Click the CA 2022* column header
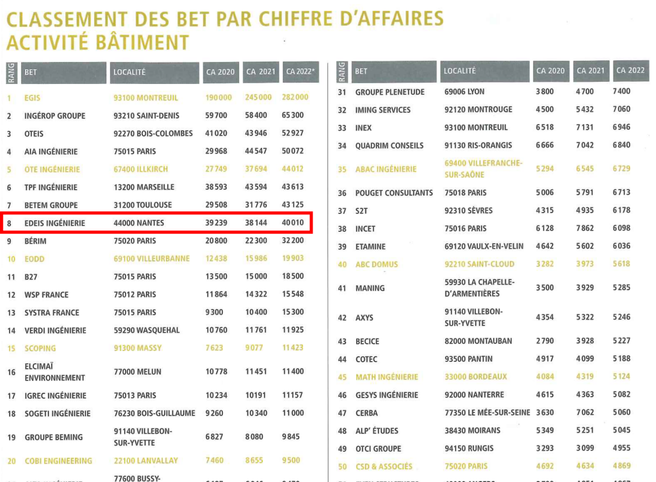This screenshot has width=656, height=482. 301,72
